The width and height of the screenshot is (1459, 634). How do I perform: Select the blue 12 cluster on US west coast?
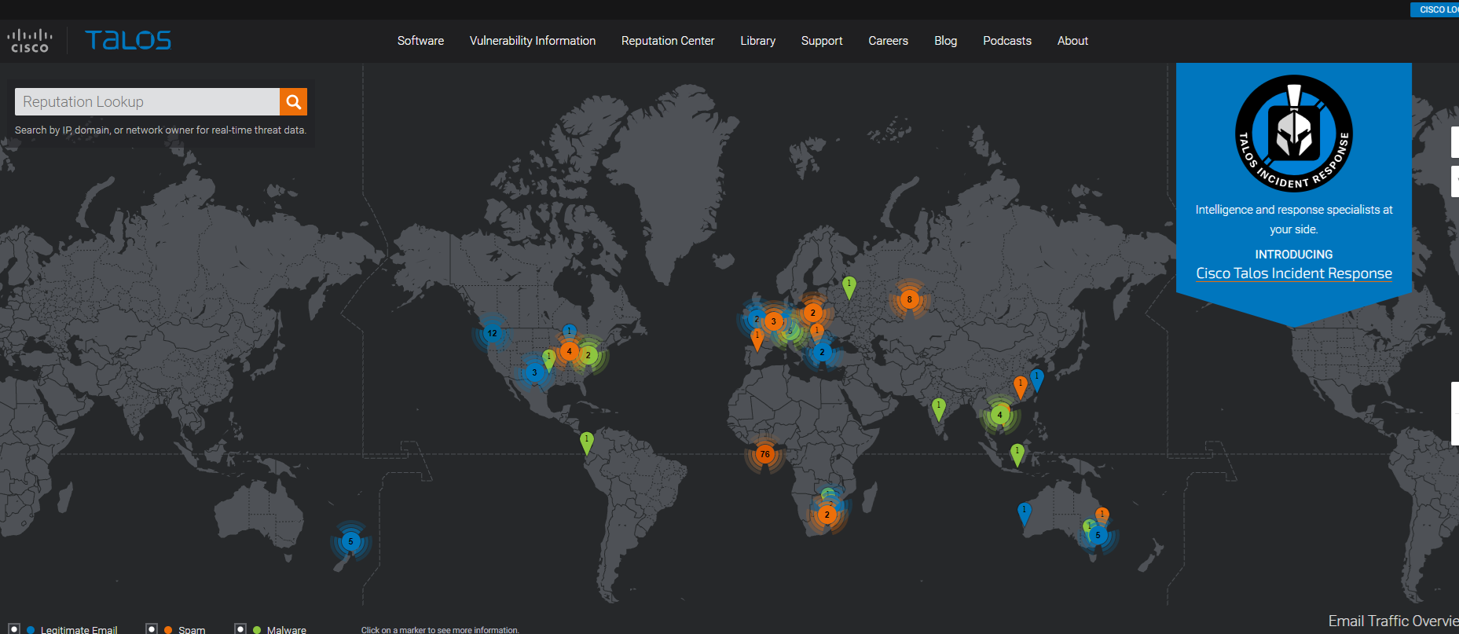pyautogui.click(x=492, y=333)
